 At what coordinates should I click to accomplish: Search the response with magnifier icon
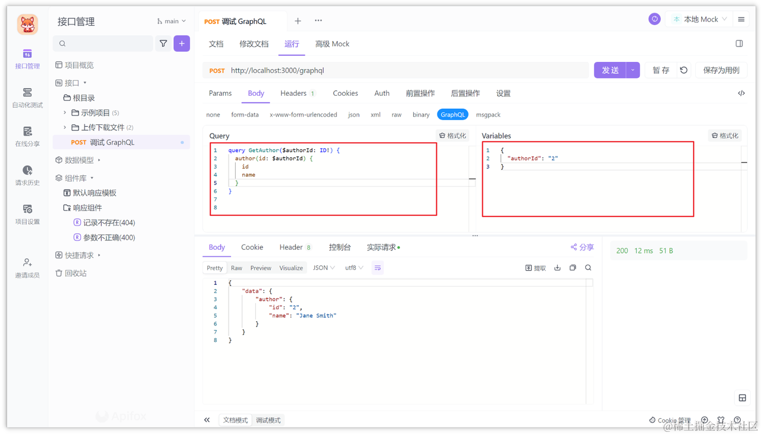pos(588,268)
